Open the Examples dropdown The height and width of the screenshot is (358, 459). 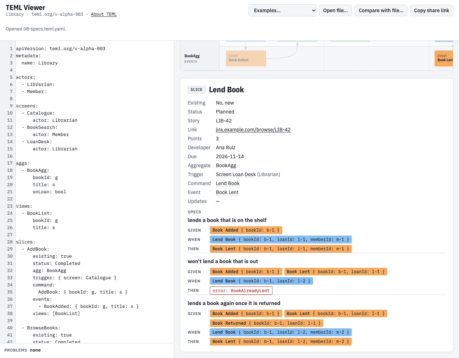click(x=282, y=10)
